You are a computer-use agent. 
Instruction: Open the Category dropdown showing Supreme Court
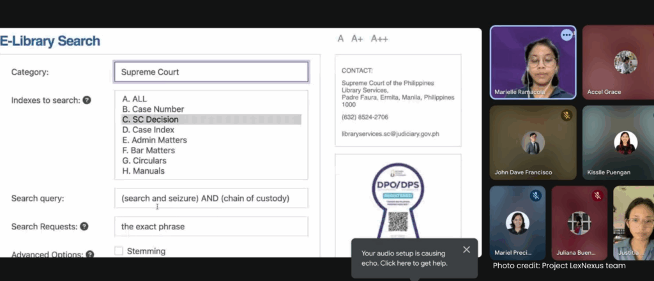(211, 72)
